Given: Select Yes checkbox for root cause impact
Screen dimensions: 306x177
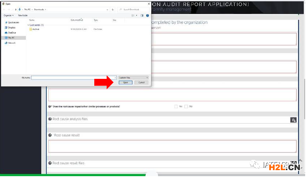Looking at the screenshot, I should [176, 106].
